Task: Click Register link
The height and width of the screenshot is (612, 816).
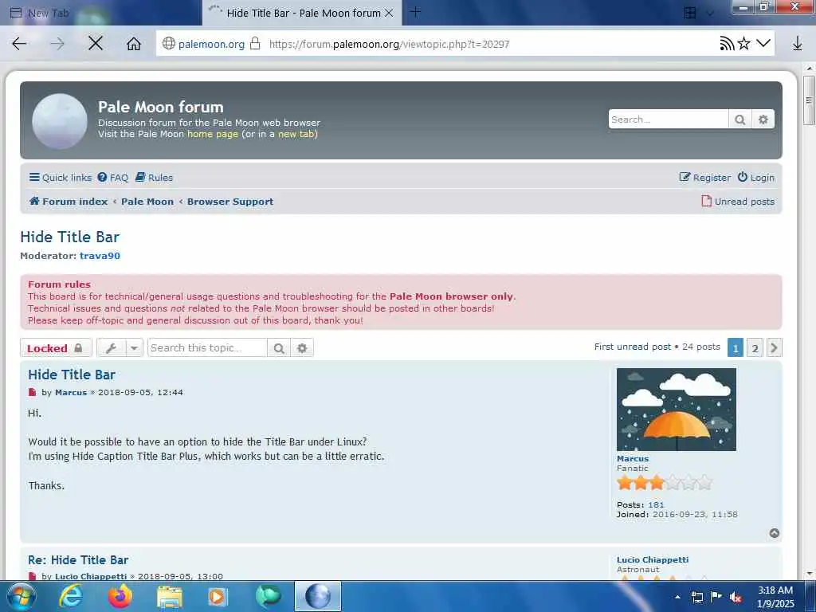Action: point(705,178)
